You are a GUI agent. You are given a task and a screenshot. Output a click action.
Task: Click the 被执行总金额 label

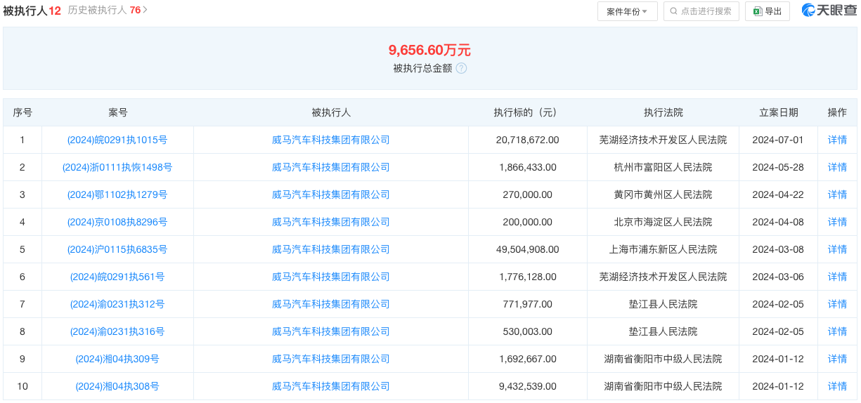pyautogui.click(x=422, y=68)
